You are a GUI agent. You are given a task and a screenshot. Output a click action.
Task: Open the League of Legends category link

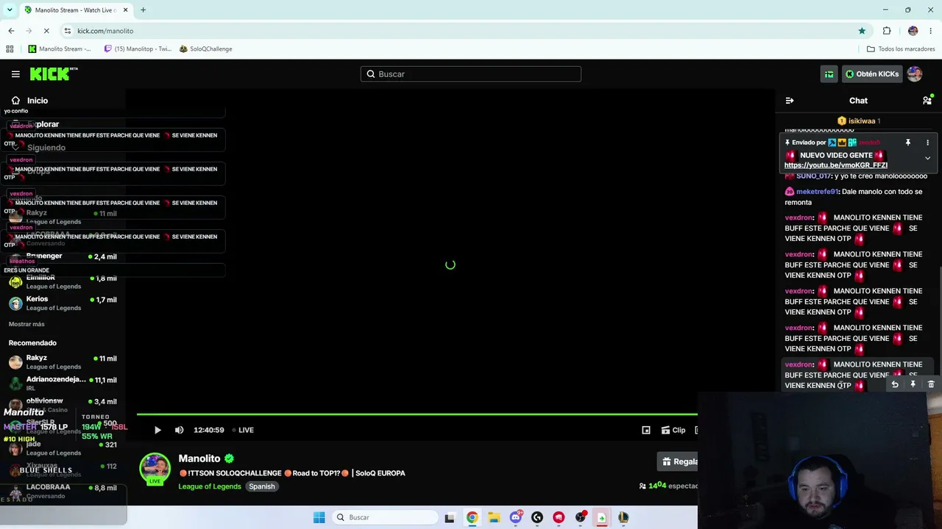coord(210,486)
